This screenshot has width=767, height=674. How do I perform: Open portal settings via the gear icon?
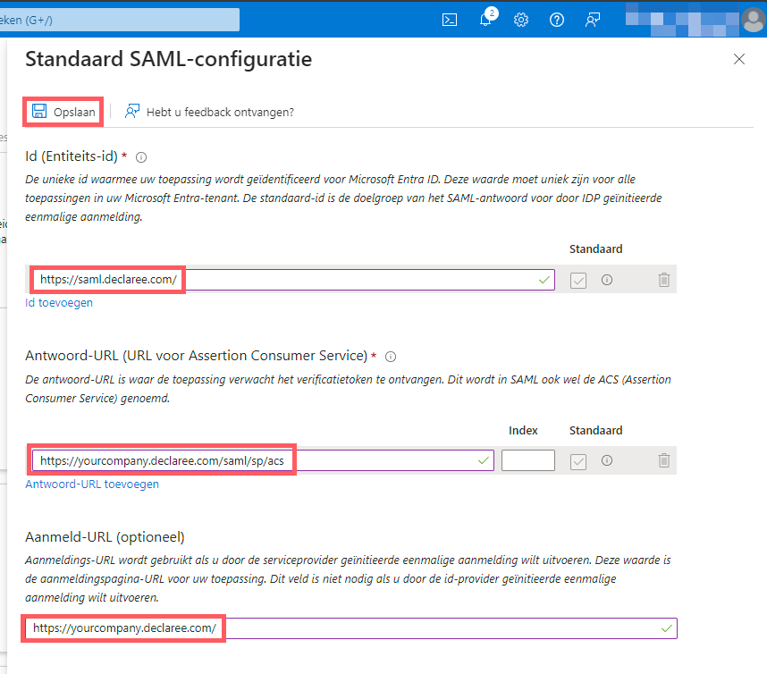521,19
